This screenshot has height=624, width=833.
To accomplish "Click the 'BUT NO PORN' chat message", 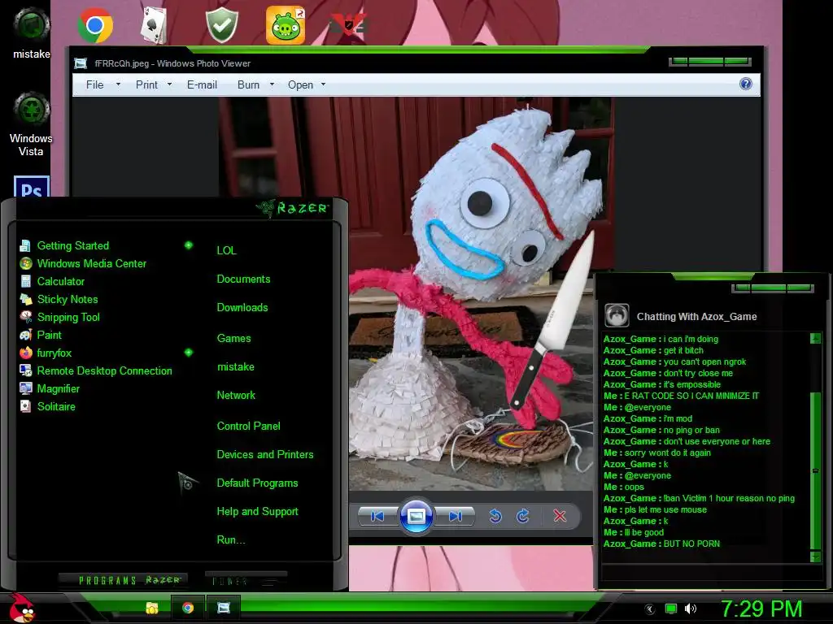I will (662, 544).
